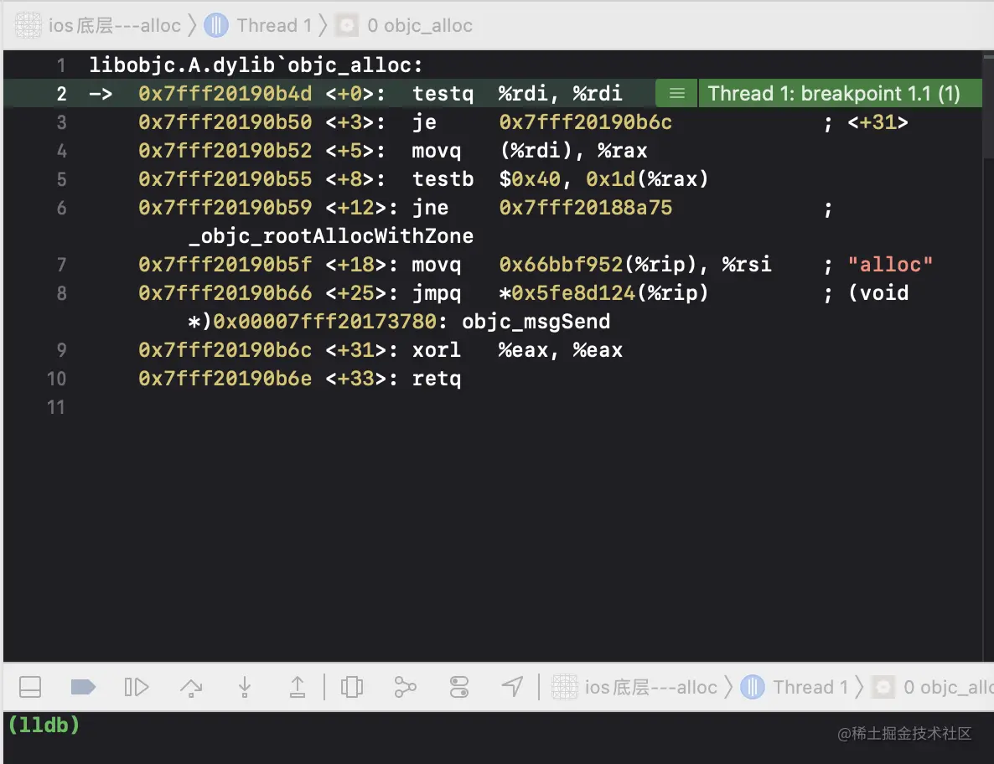Open 'Thread 1' in debug bar
The height and width of the screenshot is (764, 994).
tap(810, 687)
